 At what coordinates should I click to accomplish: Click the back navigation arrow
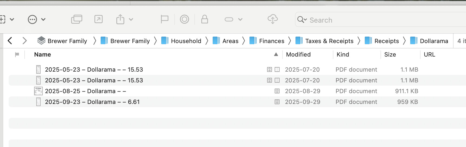click(10, 41)
